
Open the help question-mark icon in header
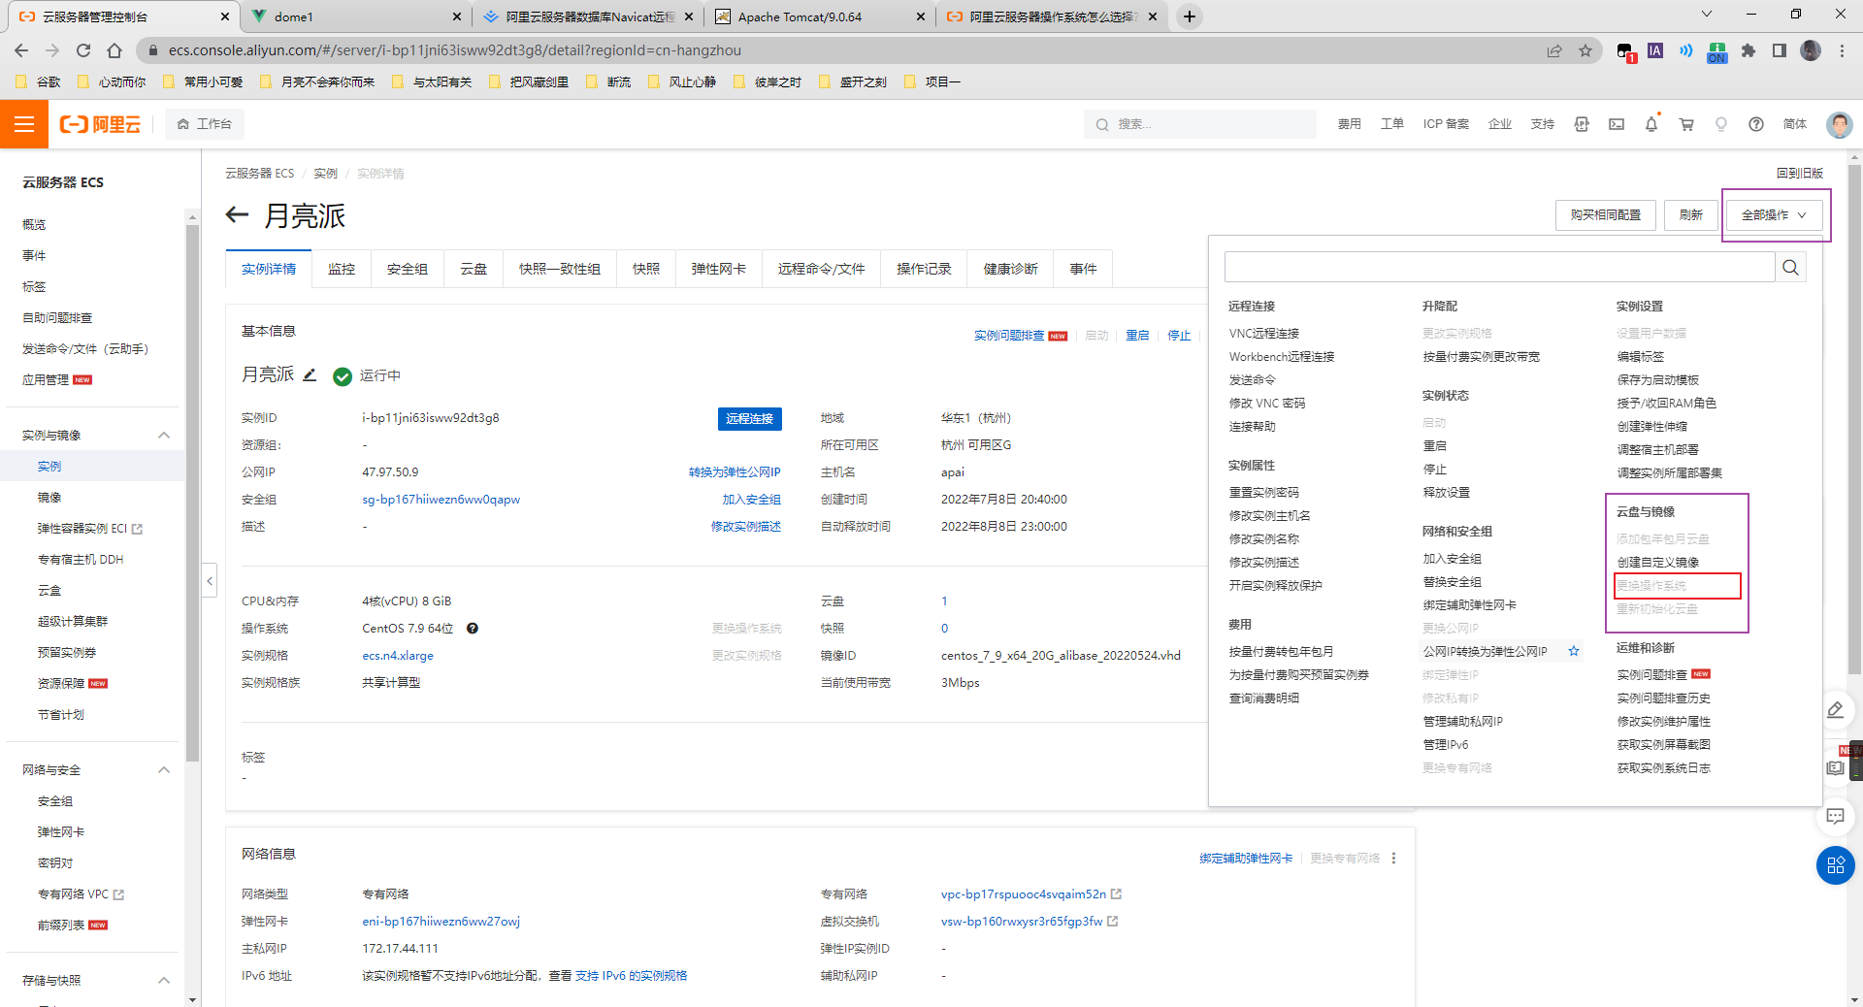pos(1756,124)
